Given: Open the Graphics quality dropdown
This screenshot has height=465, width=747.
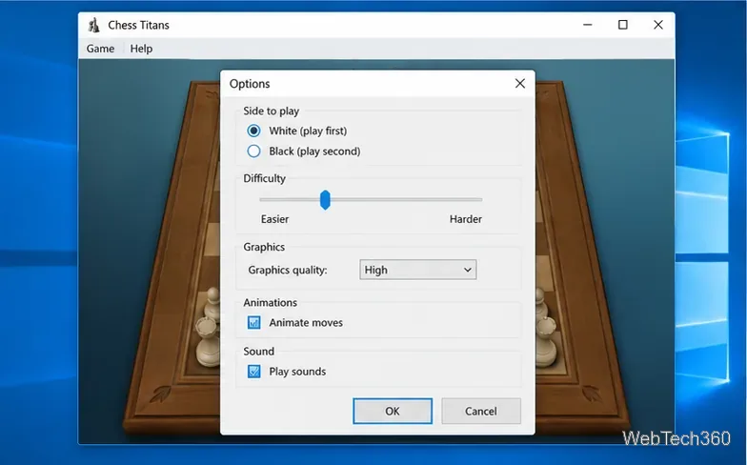Looking at the screenshot, I should [x=417, y=270].
